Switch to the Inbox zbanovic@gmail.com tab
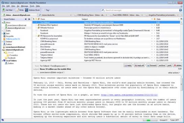This screenshot has height=123, width=184. [x=19, y=15]
